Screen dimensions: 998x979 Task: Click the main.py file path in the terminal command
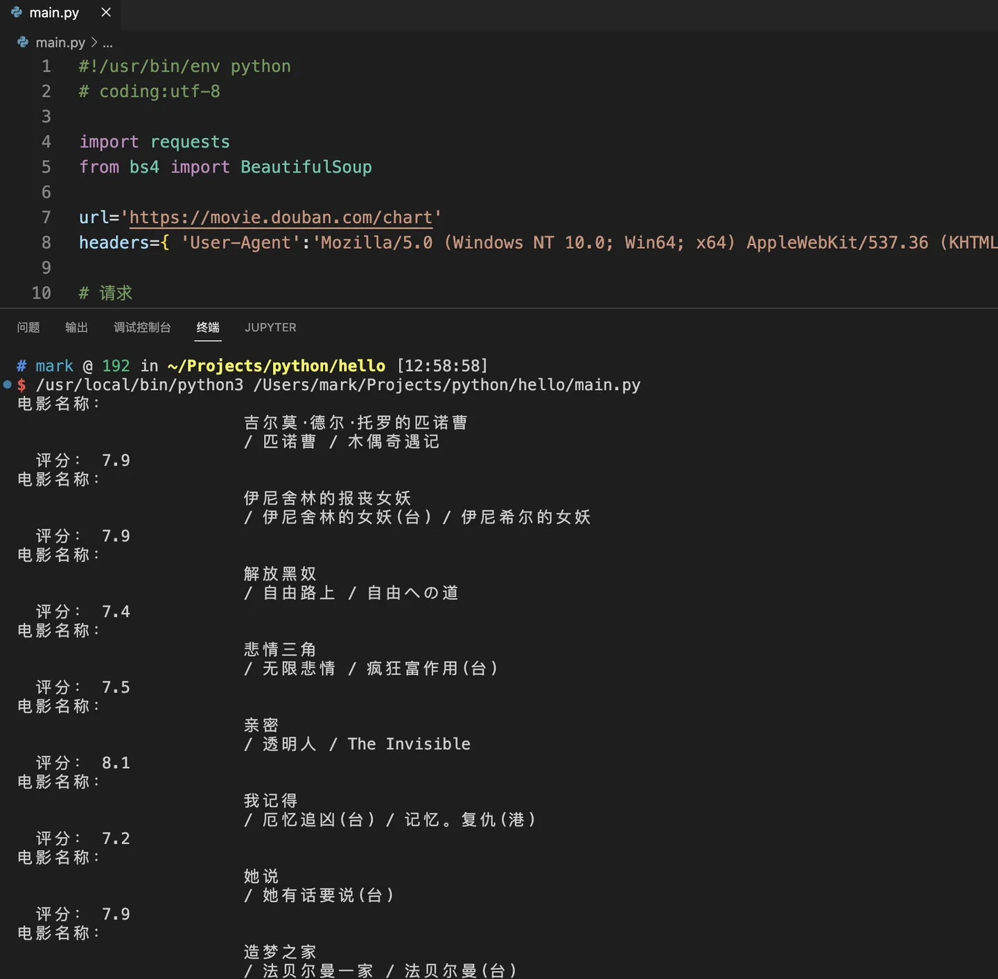(x=447, y=385)
